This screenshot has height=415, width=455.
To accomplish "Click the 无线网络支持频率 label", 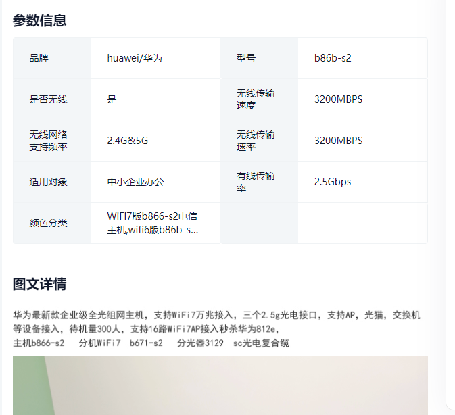I will pyautogui.click(x=48, y=141).
